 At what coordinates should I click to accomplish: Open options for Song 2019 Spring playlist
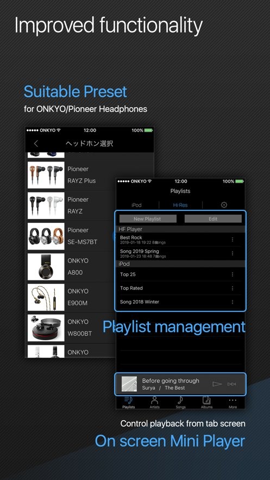click(233, 253)
